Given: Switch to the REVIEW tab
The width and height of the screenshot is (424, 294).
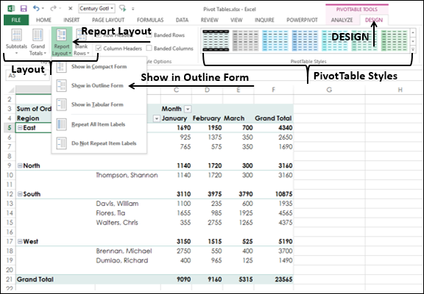Looking at the screenshot, I should pos(210,20).
